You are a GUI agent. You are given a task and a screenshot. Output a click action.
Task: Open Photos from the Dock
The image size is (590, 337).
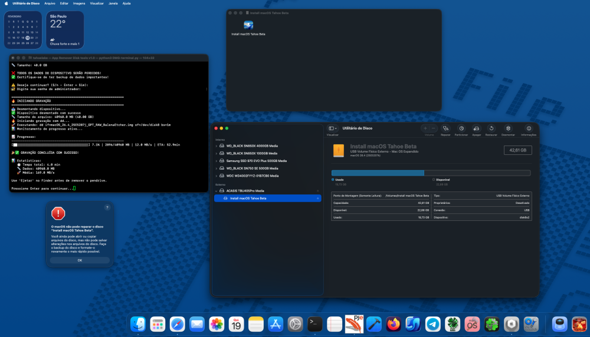click(217, 324)
